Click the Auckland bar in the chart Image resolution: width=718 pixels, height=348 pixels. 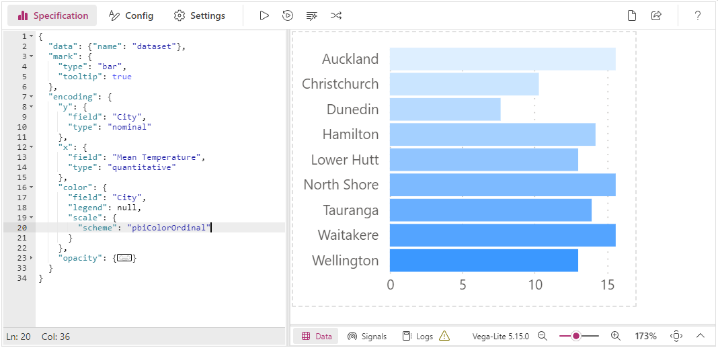coord(502,58)
